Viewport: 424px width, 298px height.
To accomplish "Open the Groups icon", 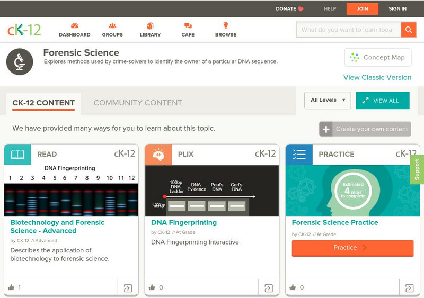I will (112, 26).
